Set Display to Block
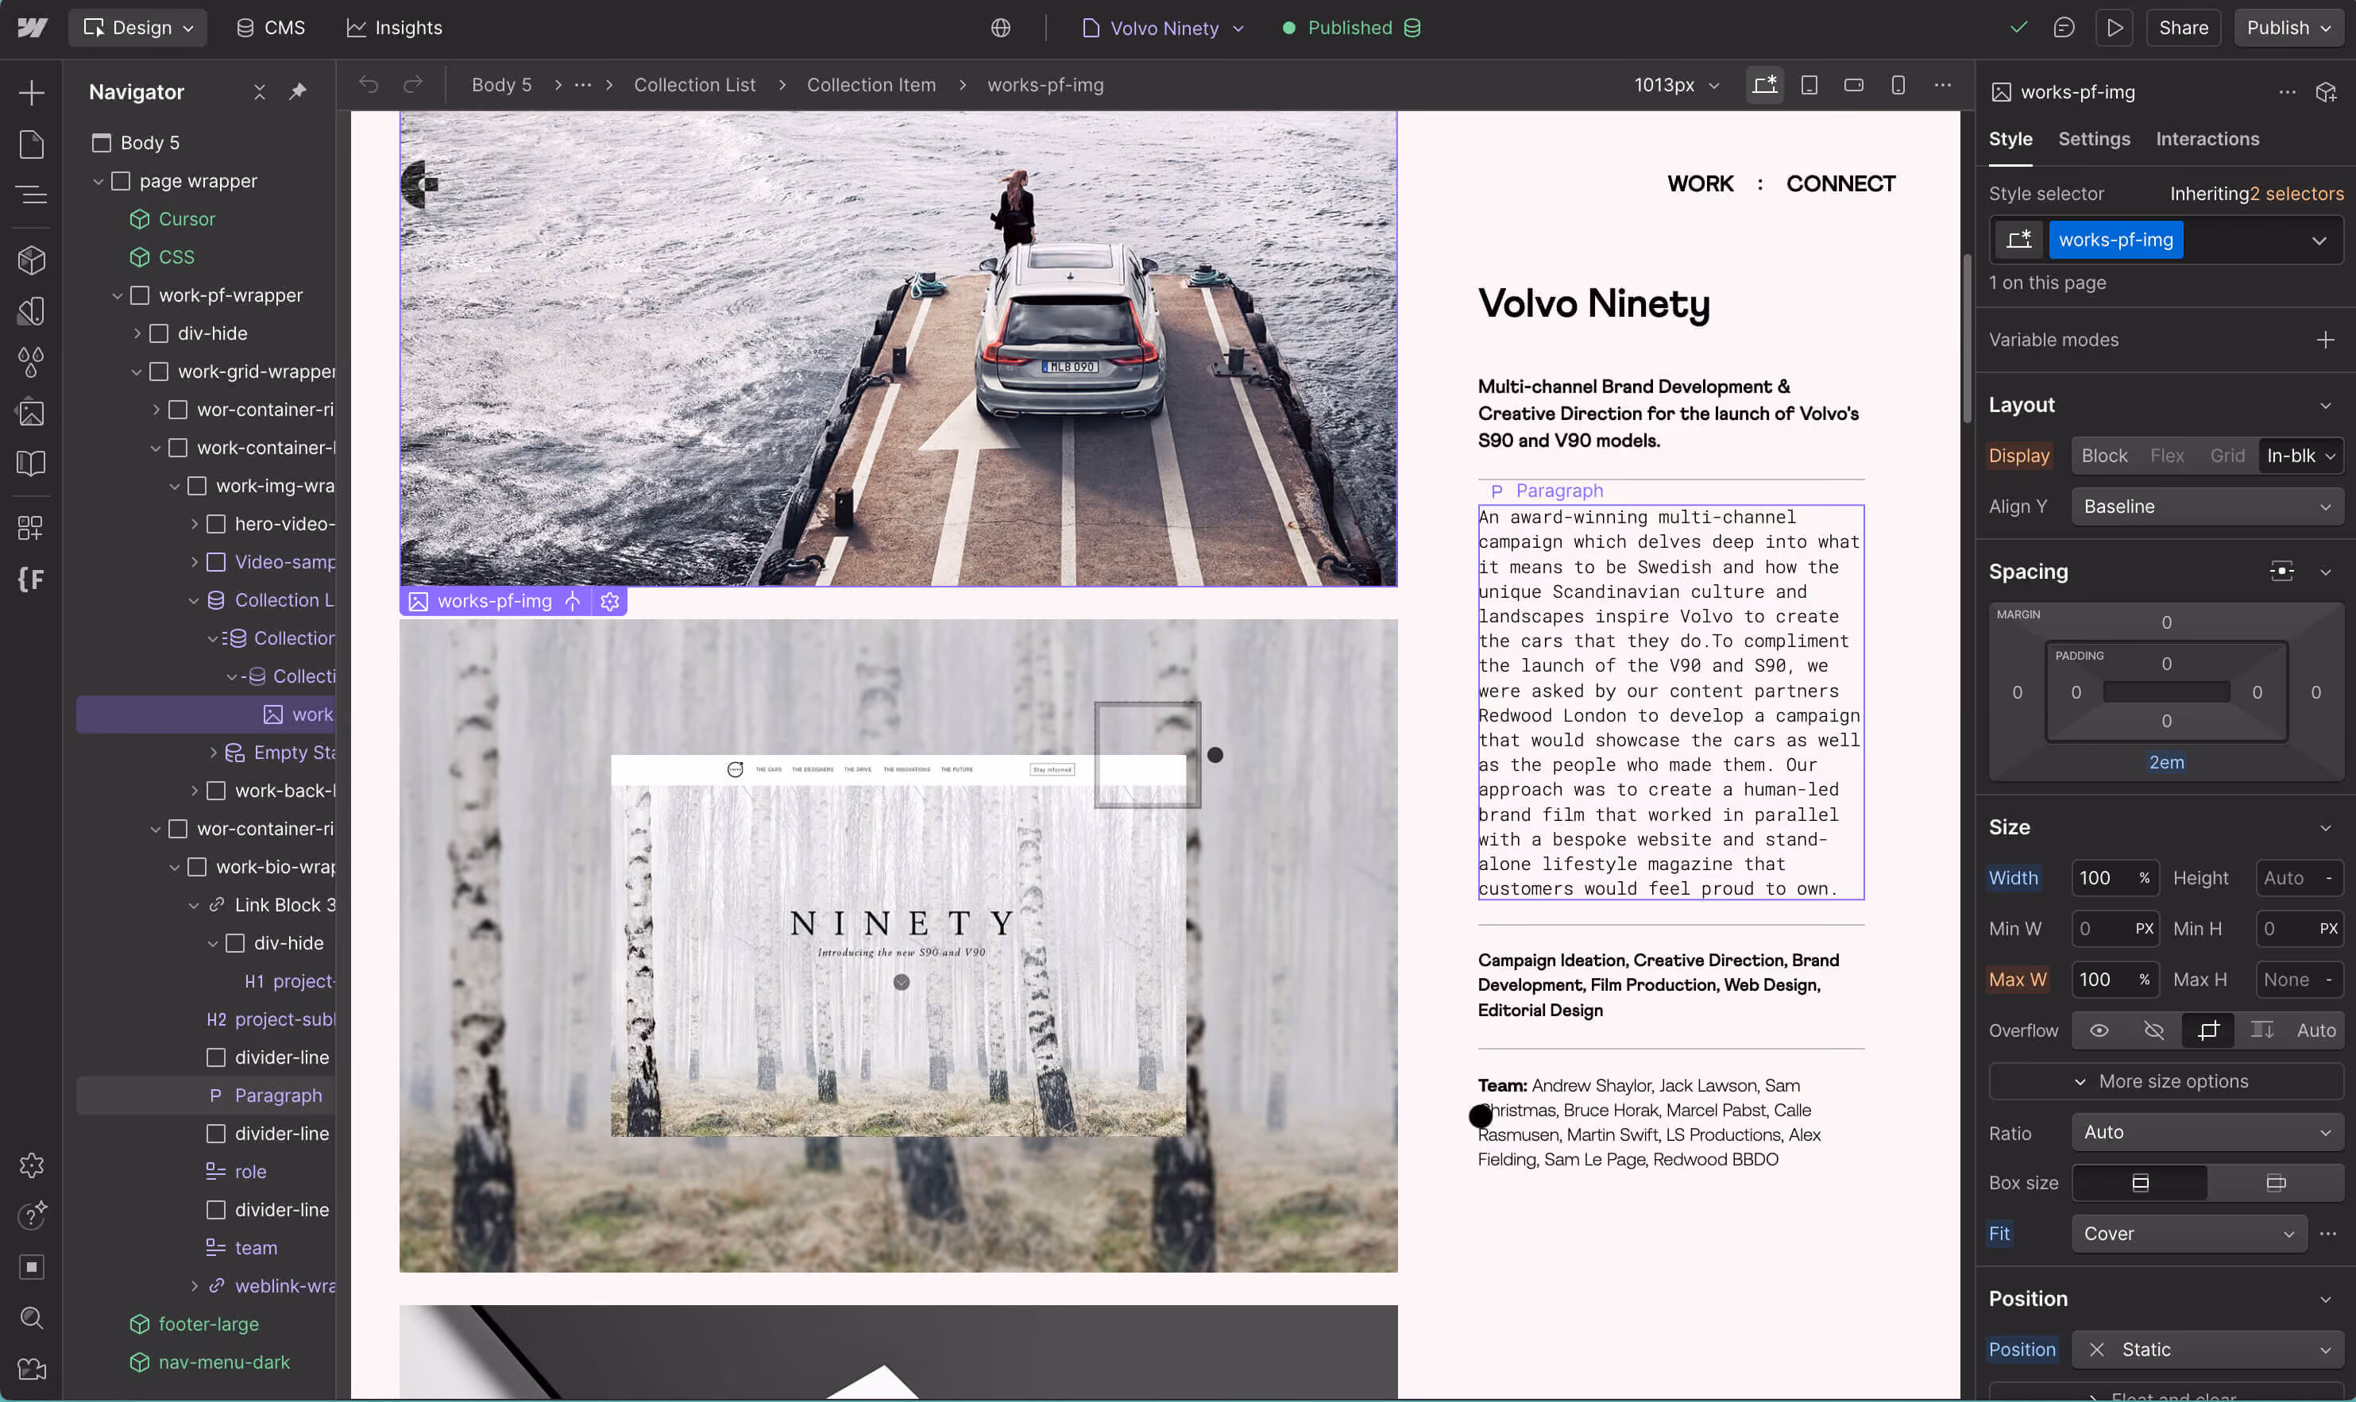The width and height of the screenshot is (2356, 1402). (x=2103, y=456)
